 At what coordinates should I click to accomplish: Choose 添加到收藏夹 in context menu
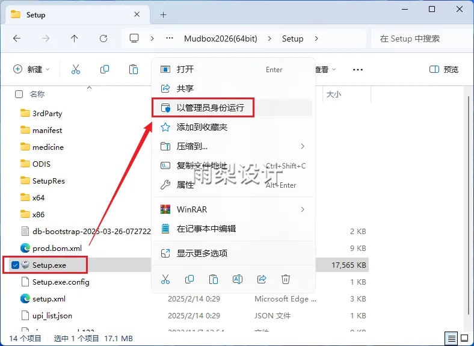(233, 127)
